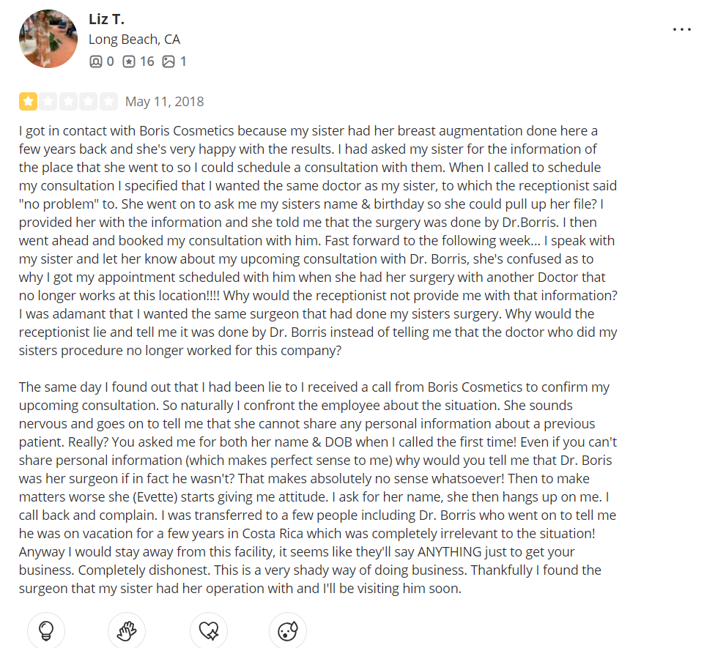Screen dimensions: 726x648
Task: Click the Long Beach, CA location text
Action: [134, 40]
